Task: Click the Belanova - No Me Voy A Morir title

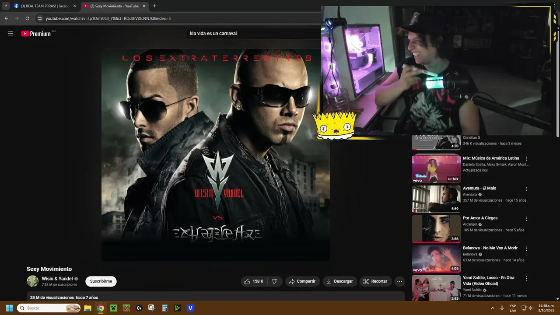Action: click(x=490, y=248)
